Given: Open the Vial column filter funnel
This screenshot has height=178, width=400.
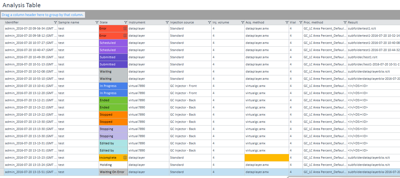Looking at the screenshot, I should 301,23.
